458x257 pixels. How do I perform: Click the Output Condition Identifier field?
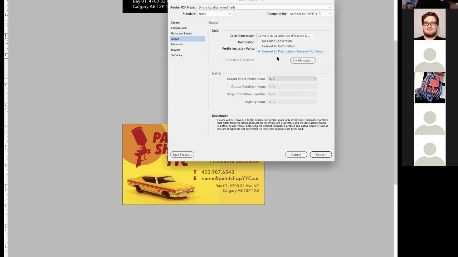point(292,94)
